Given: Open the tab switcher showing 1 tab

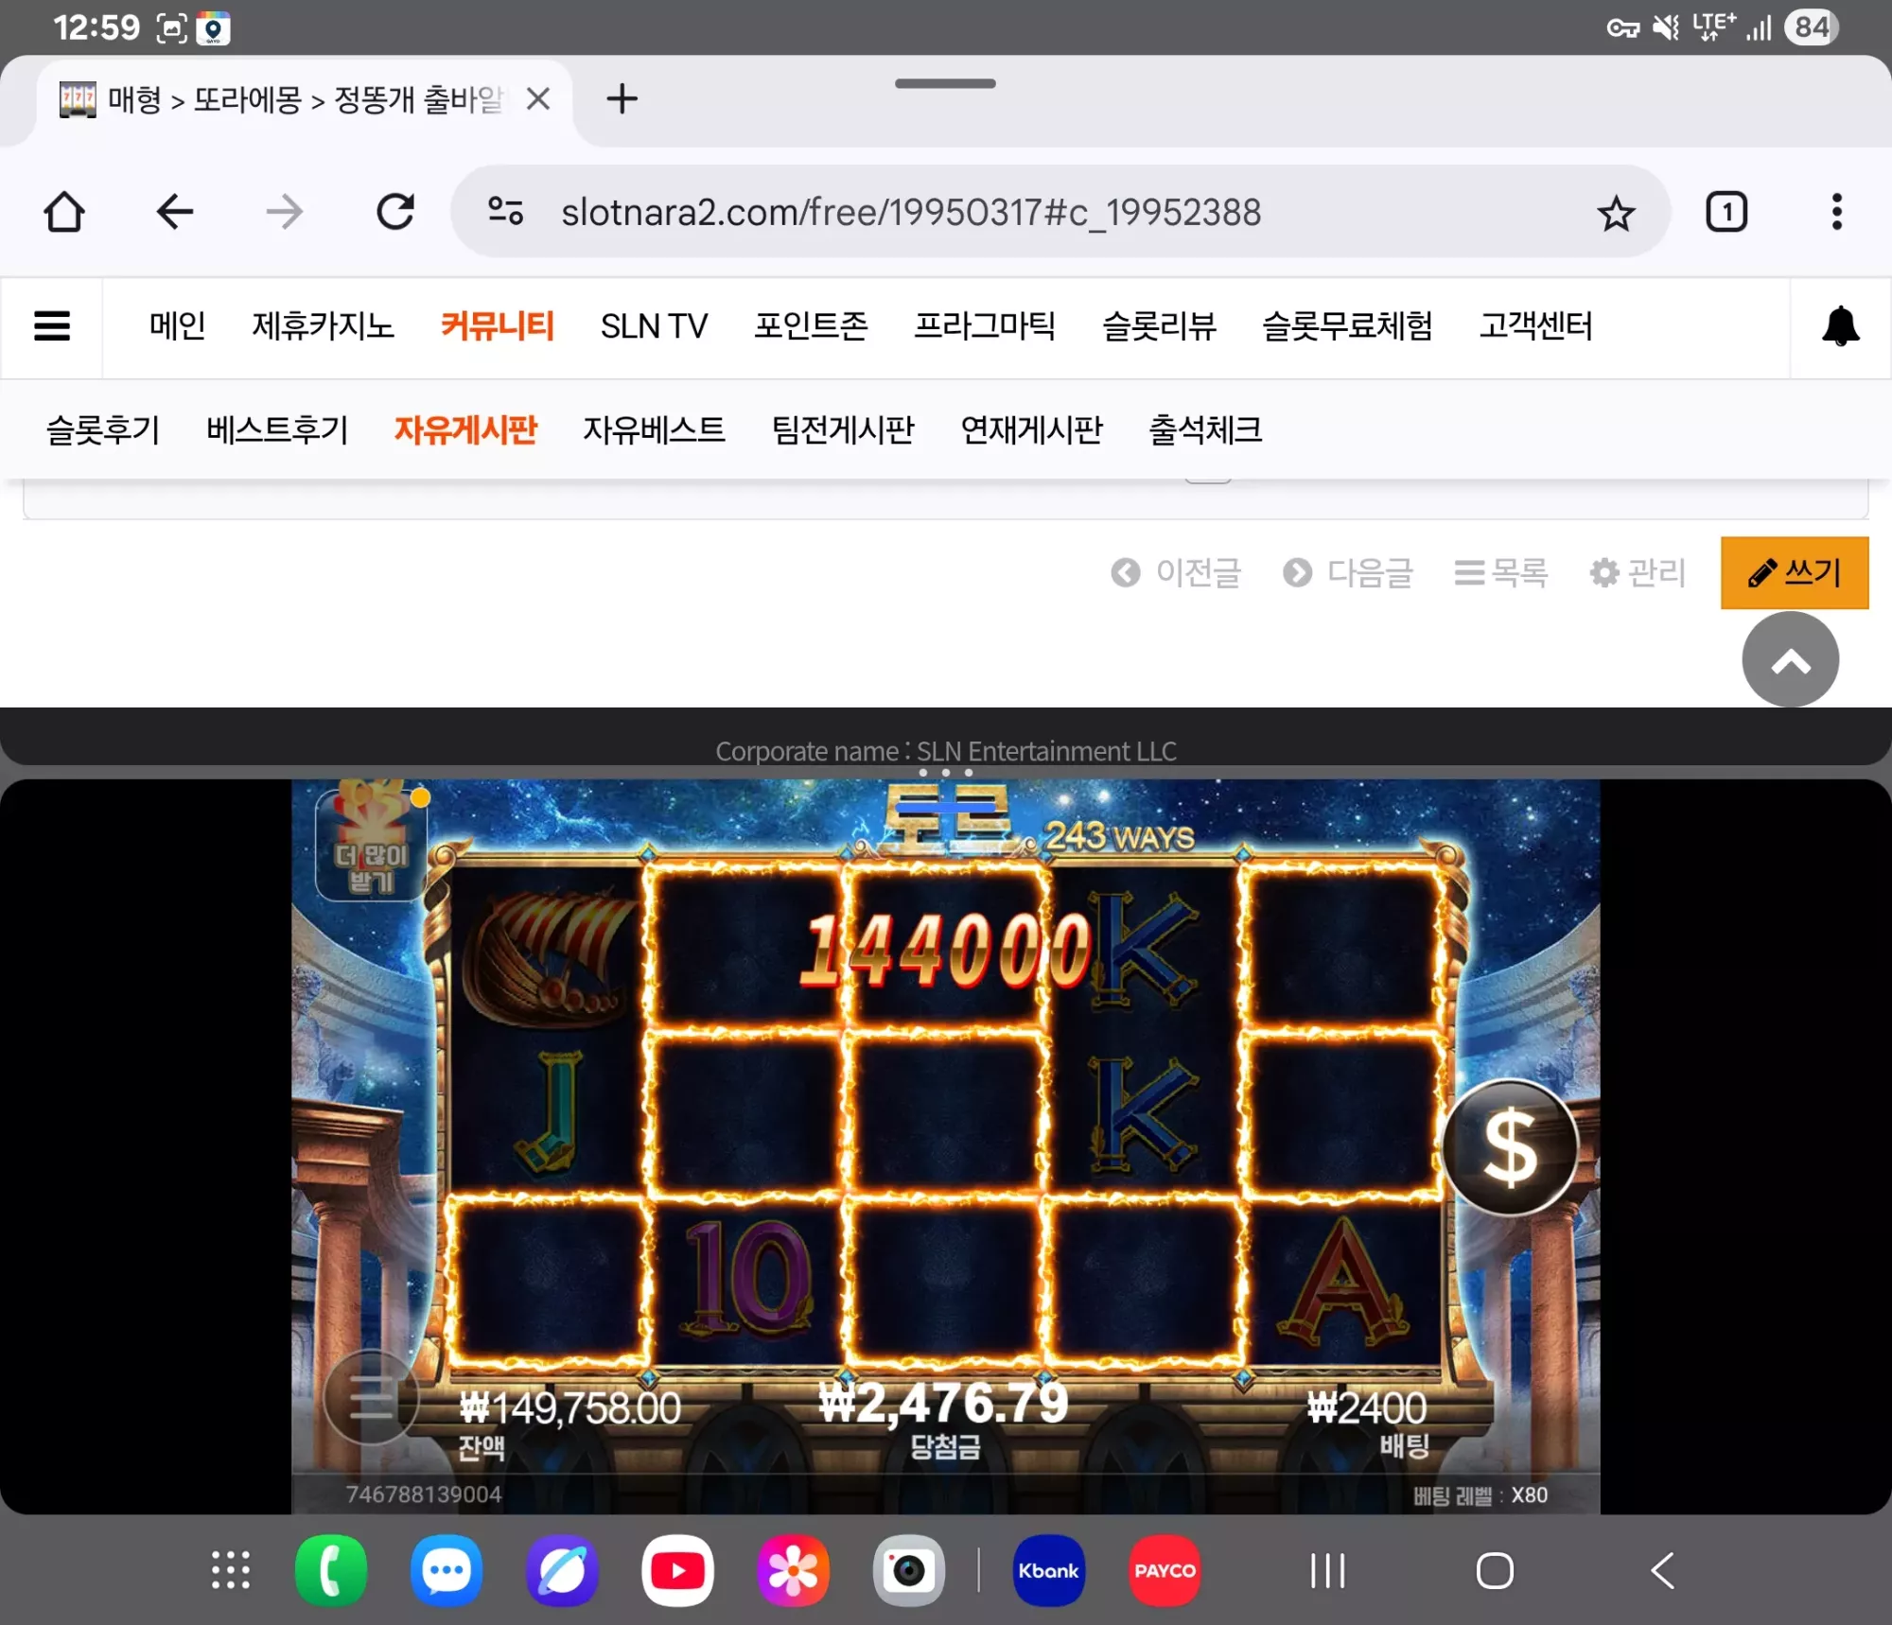Looking at the screenshot, I should click(x=1726, y=212).
